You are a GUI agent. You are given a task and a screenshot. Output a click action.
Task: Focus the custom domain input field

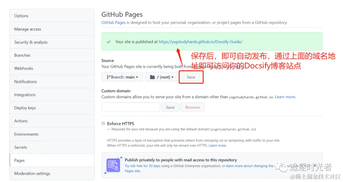point(131,107)
